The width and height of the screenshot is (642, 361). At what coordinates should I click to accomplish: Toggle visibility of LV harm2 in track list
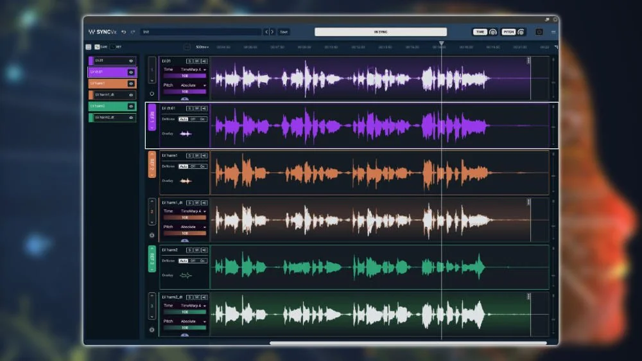pos(131,107)
